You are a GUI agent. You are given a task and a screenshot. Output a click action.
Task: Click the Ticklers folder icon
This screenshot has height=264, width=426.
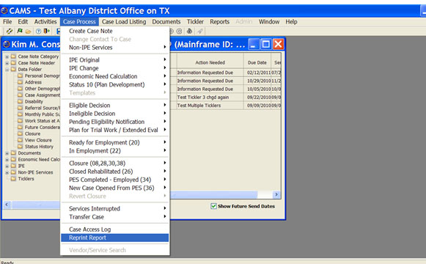coord(13,179)
